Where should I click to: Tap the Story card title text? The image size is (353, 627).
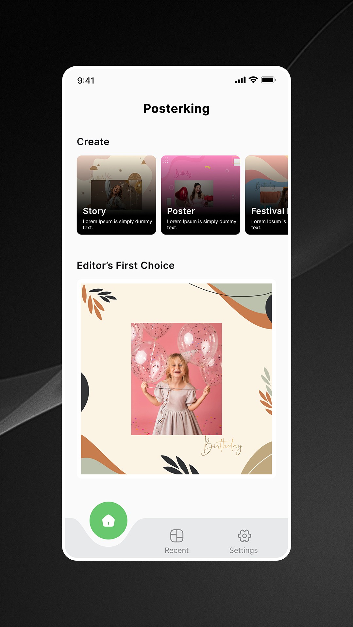[x=94, y=211]
